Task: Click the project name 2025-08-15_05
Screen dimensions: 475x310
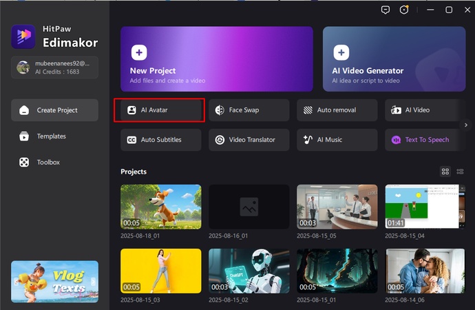Action: click(x=317, y=236)
